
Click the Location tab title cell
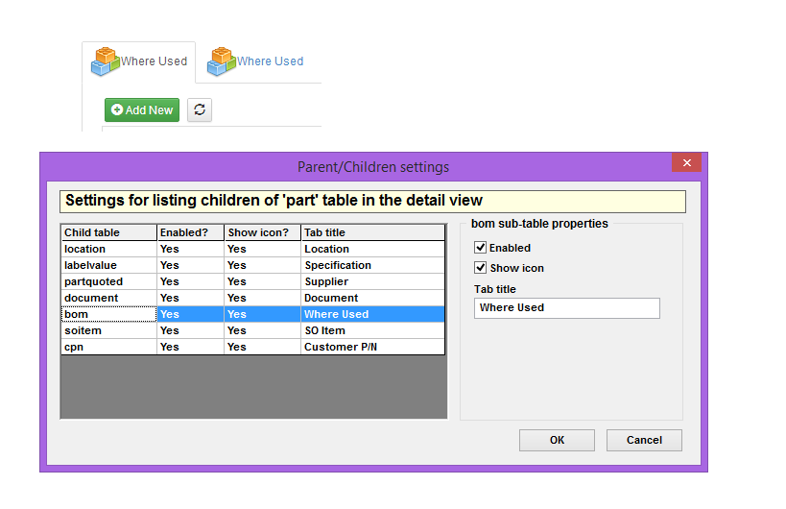click(x=373, y=249)
